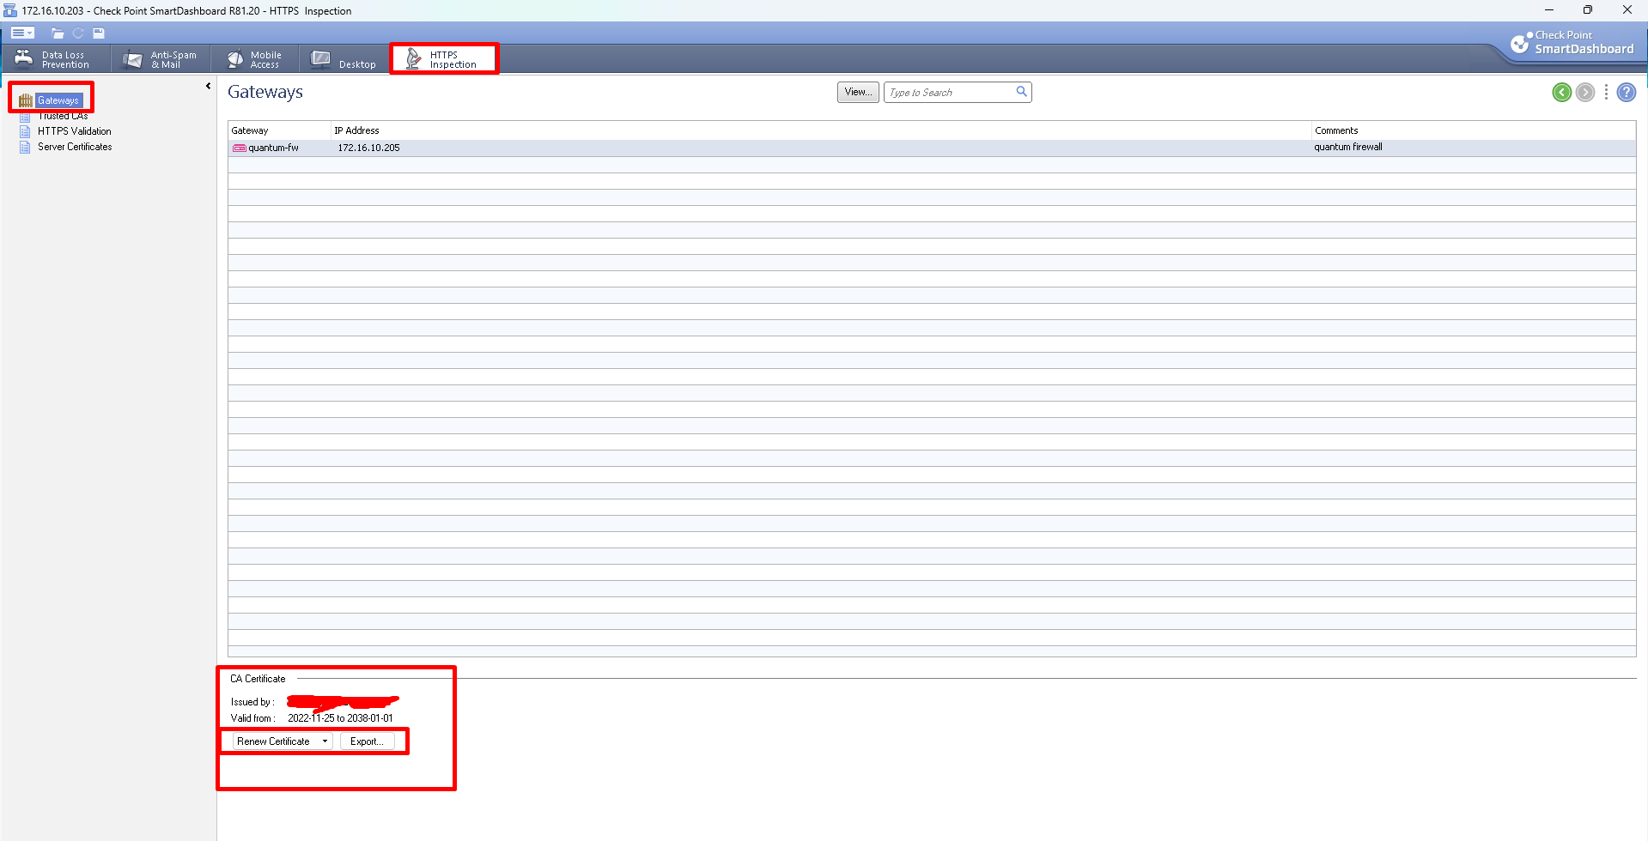Select Gateways in the left sidebar
The width and height of the screenshot is (1648, 841).
point(57,100)
